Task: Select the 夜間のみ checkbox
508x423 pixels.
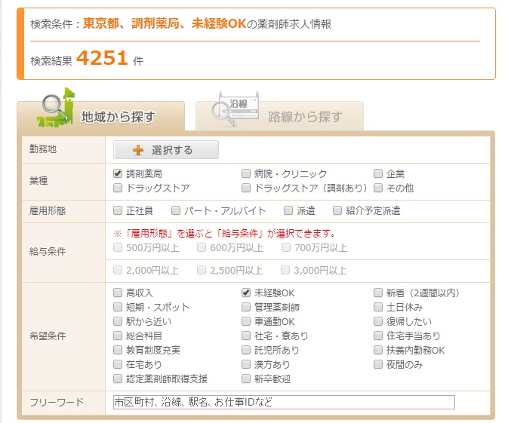Action: pyautogui.click(x=379, y=364)
